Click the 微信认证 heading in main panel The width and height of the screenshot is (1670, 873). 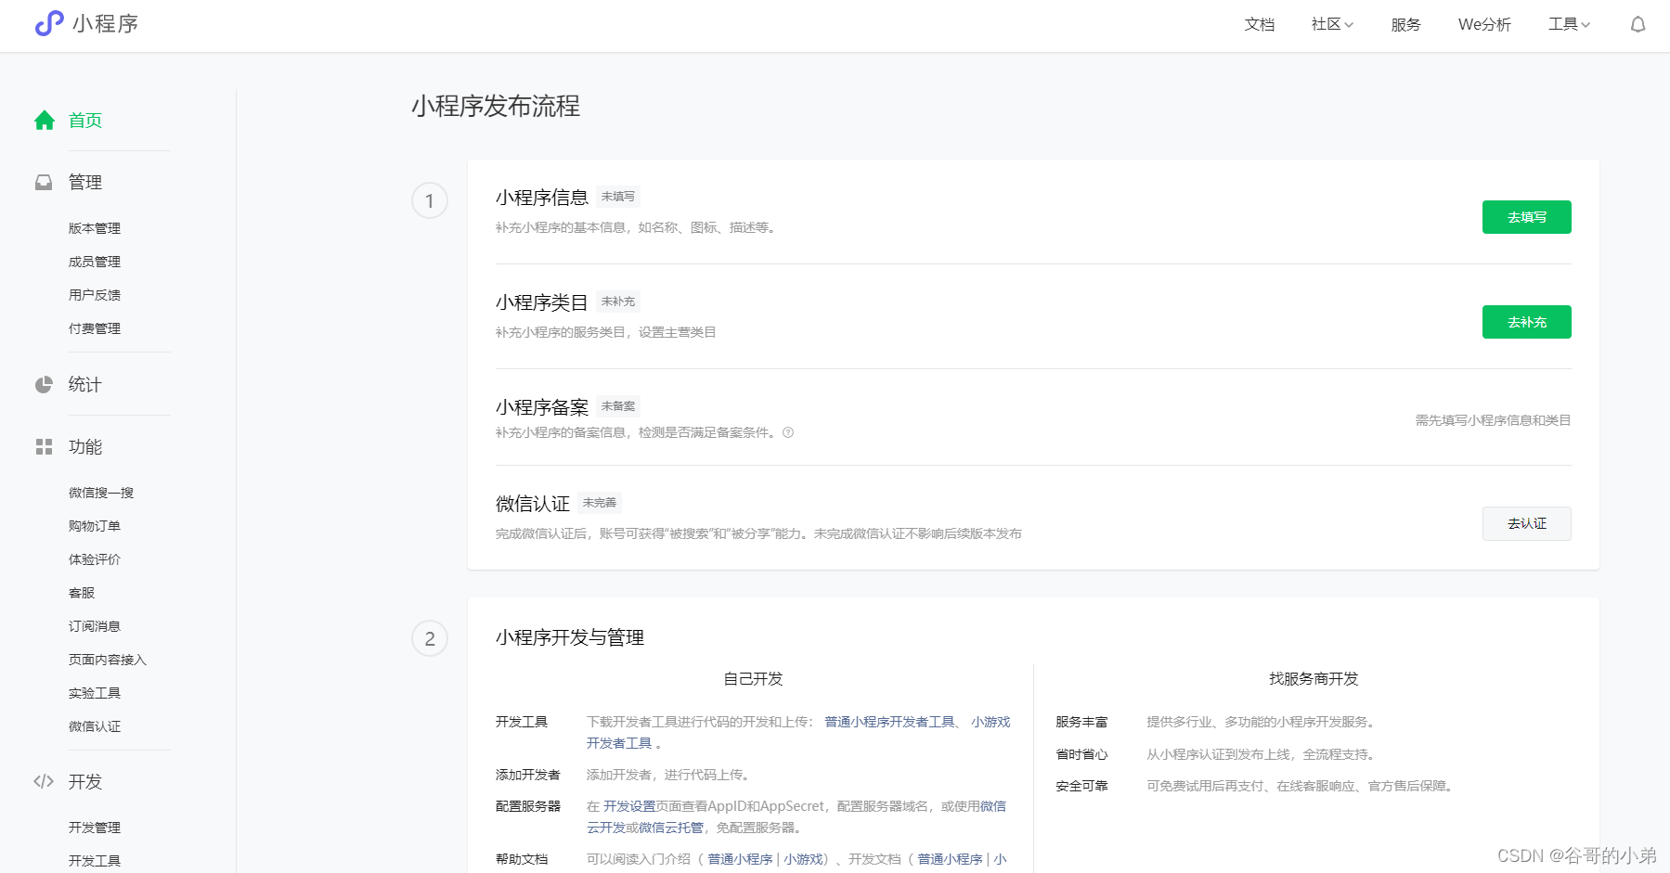(533, 504)
